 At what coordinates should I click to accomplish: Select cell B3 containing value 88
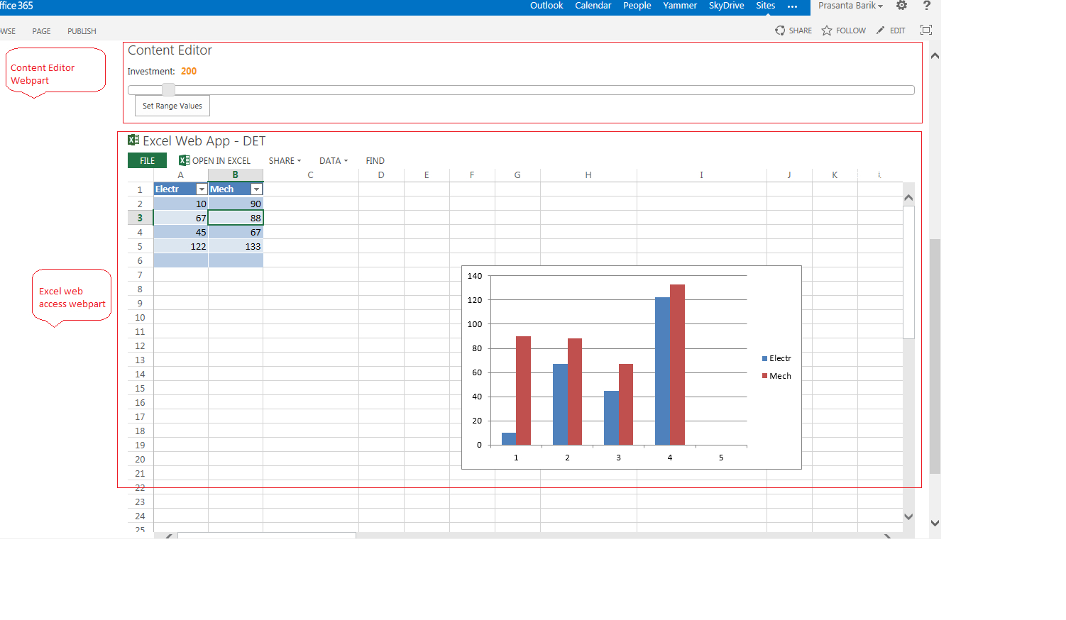click(235, 218)
